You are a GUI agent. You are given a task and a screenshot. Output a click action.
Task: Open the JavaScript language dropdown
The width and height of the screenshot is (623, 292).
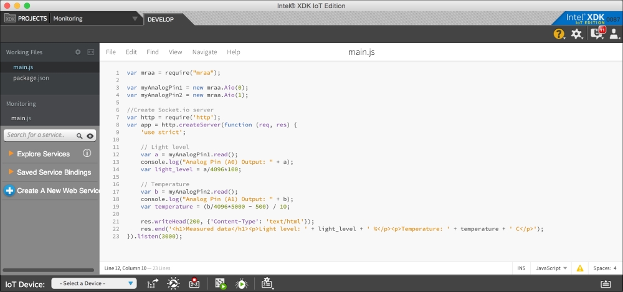[x=552, y=268]
